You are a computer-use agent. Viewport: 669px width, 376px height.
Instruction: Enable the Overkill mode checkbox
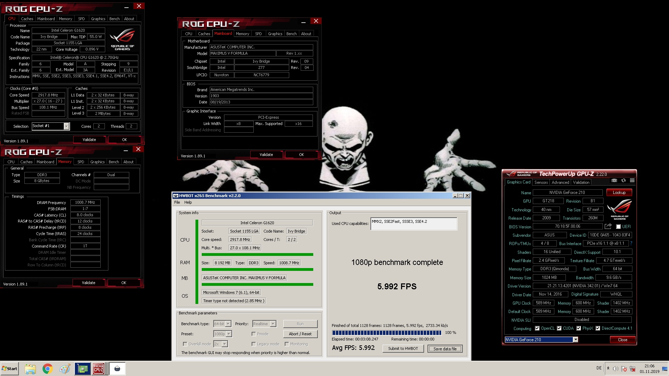point(185,344)
